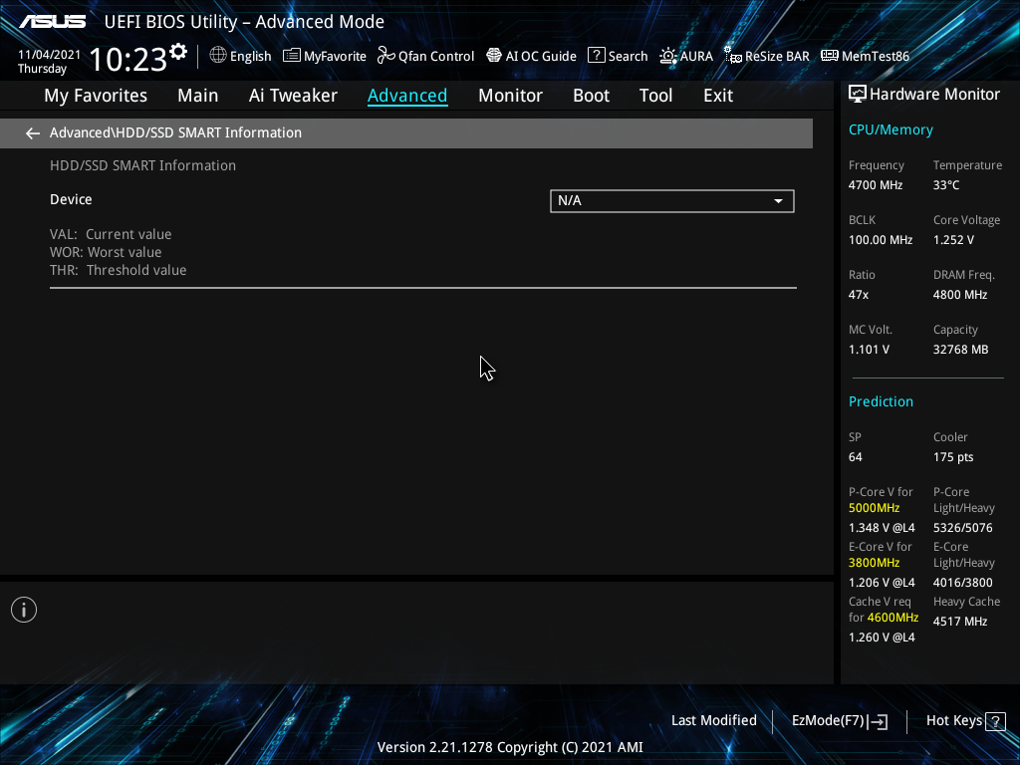This screenshot has width=1020, height=765.
Task: Click the yellow 4600MHz text
Action: 892,618
